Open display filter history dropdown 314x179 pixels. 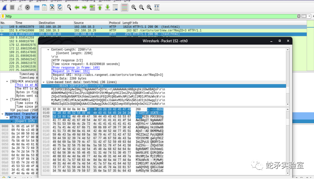309,16
